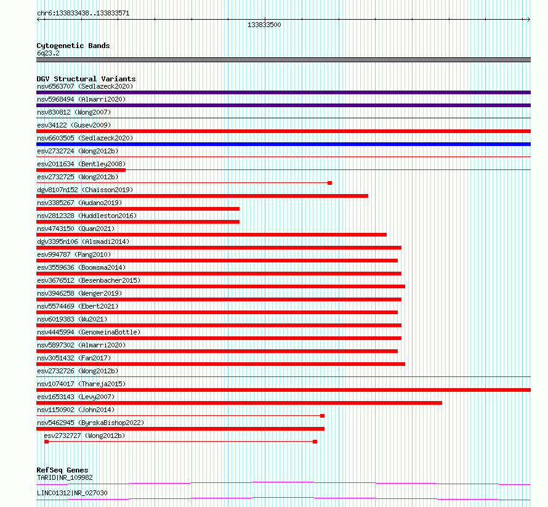Click the Cytogenetic Bands track heading
The image size is (548, 507).
[x=73, y=46]
